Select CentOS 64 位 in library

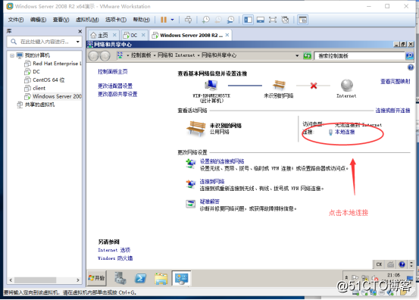pyautogui.click(x=45, y=80)
